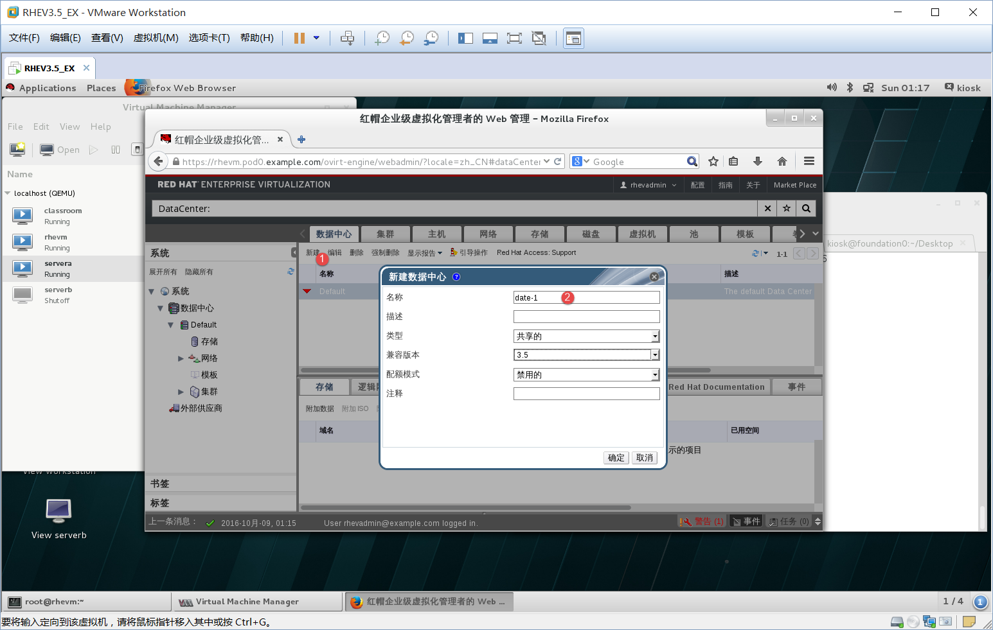
Task: Switch to 主机 tab
Action: pyautogui.click(x=436, y=234)
